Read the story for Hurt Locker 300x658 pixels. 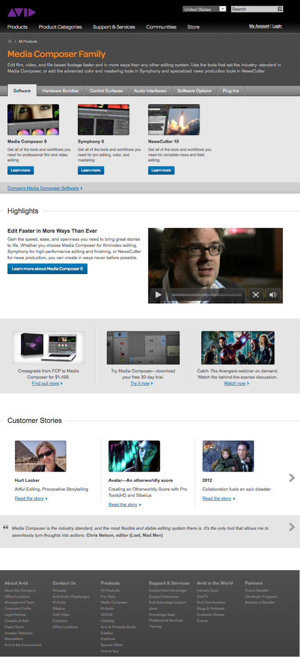tap(29, 499)
